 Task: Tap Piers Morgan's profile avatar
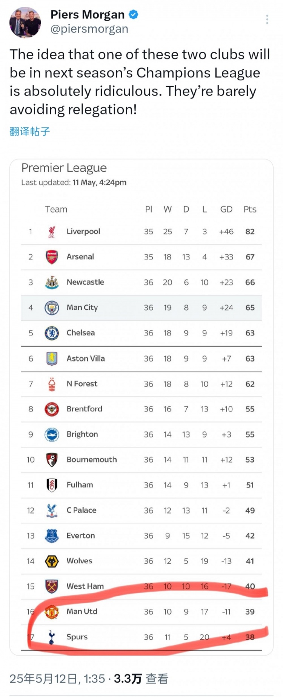[x=25, y=22]
